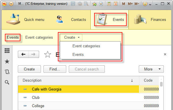Click the 1C application logo icon

(x=4, y=4)
